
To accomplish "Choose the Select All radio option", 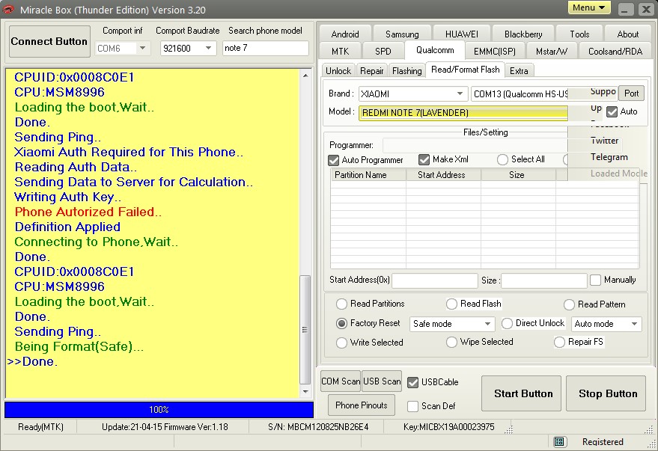I will [x=502, y=160].
